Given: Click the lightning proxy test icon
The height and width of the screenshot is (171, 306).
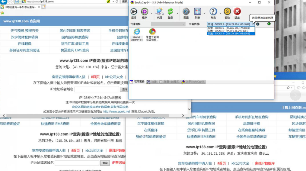Looking at the screenshot, I should click(258, 24).
